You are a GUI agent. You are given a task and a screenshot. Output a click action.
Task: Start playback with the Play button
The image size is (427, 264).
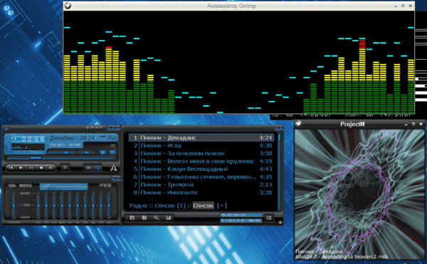coord(21,168)
